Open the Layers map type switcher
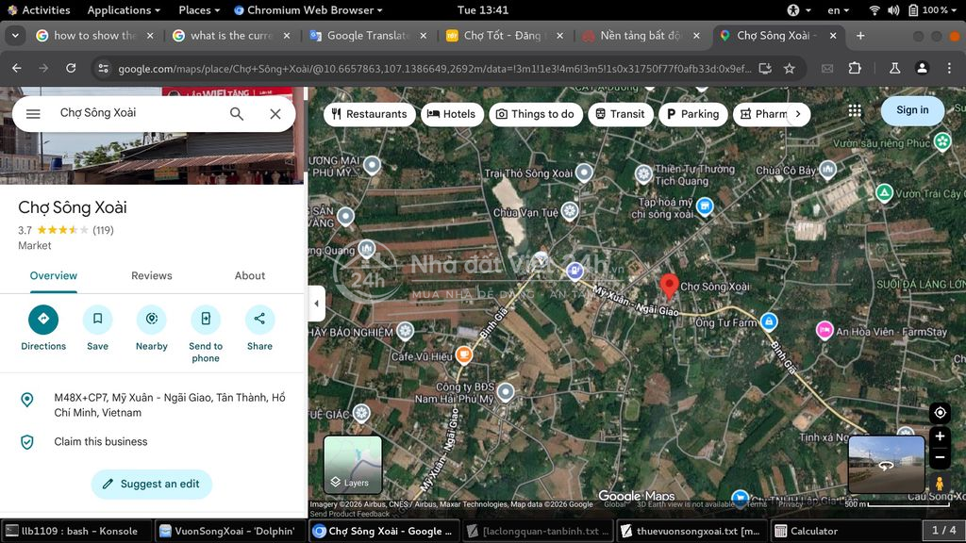This screenshot has width=966, height=543. point(353,464)
